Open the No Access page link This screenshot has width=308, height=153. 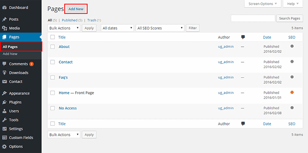click(68, 108)
